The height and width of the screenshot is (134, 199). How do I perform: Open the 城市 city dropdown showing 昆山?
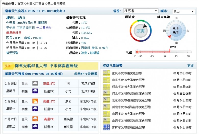183,11
